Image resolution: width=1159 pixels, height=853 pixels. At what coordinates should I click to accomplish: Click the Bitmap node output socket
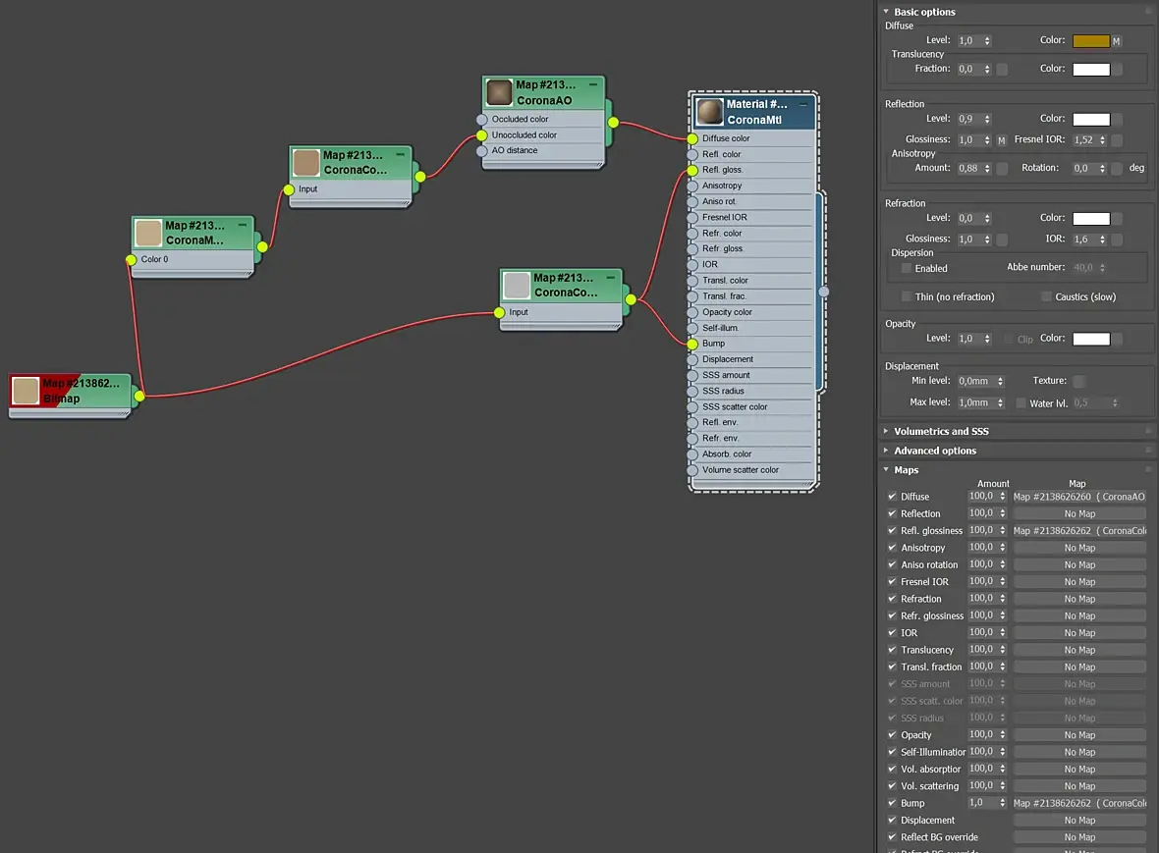pyautogui.click(x=139, y=396)
